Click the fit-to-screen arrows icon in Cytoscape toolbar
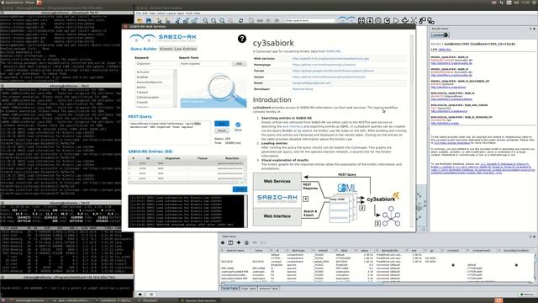Viewport: 538px width, 303px height. pos(361,20)
